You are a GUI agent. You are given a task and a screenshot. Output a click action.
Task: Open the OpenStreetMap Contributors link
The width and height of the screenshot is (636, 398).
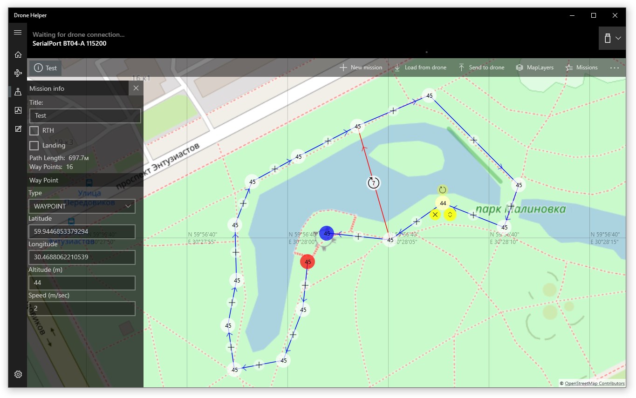(x=595, y=384)
